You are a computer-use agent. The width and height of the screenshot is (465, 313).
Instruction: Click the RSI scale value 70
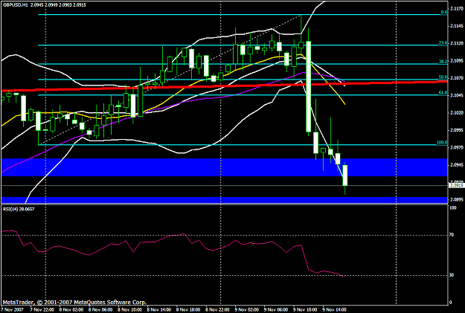click(452, 235)
